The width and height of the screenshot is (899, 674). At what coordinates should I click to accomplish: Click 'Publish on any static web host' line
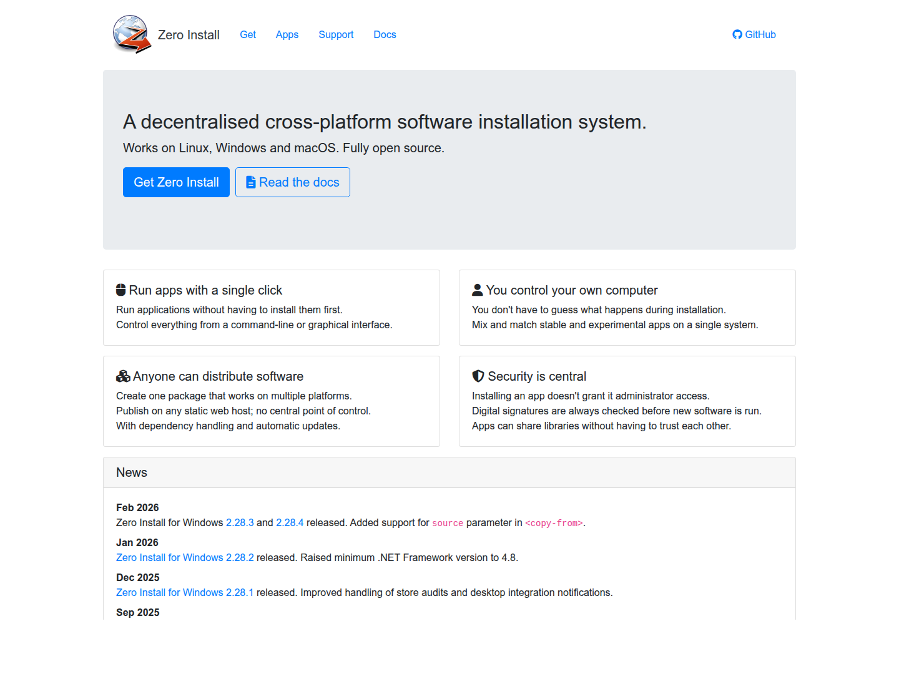coord(243,411)
